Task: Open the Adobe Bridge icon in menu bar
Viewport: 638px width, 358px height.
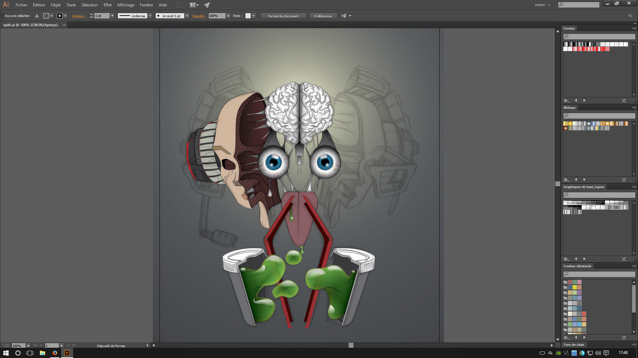Action: point(179,5)
